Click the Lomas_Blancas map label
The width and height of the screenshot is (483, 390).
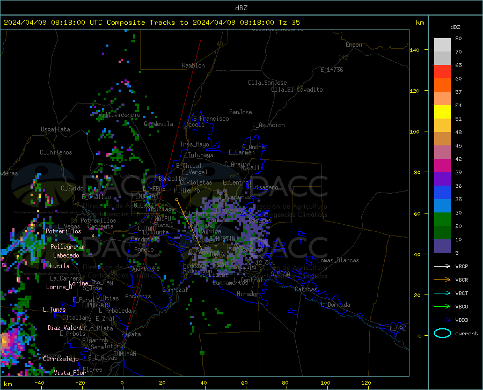(338, 260)
